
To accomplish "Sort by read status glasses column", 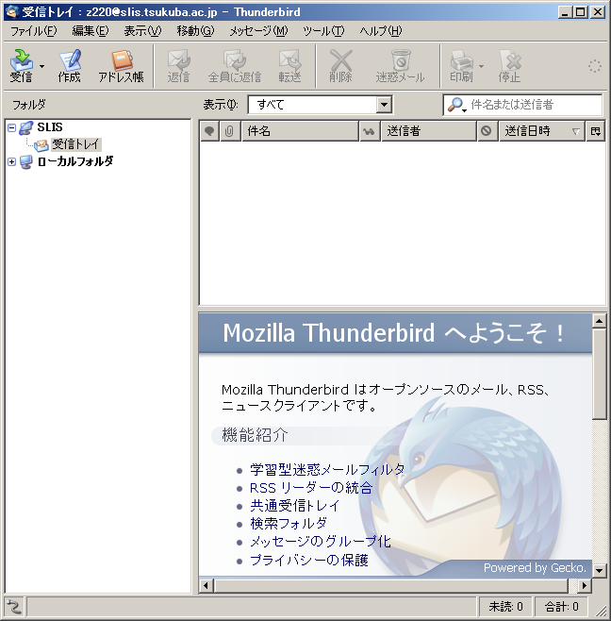I will coord(370,131).
